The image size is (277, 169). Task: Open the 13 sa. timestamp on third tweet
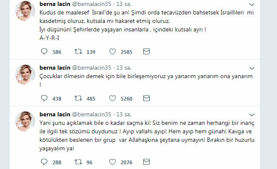click(124, 114)
